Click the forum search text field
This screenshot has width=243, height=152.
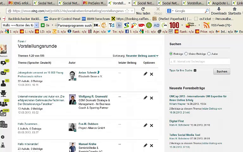click(x=199, y=61)
